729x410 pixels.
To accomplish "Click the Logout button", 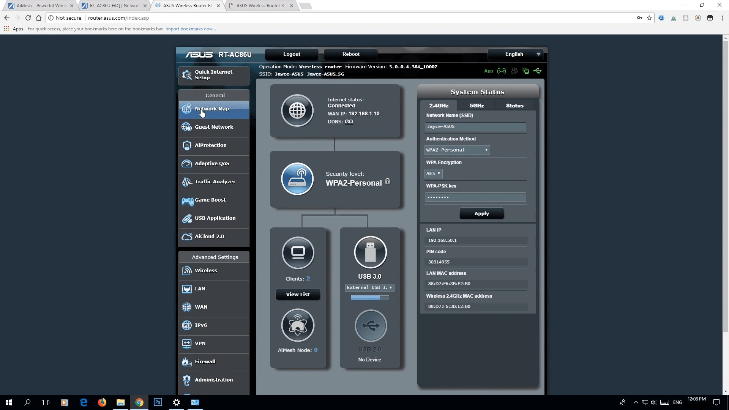I will point(292,54).
